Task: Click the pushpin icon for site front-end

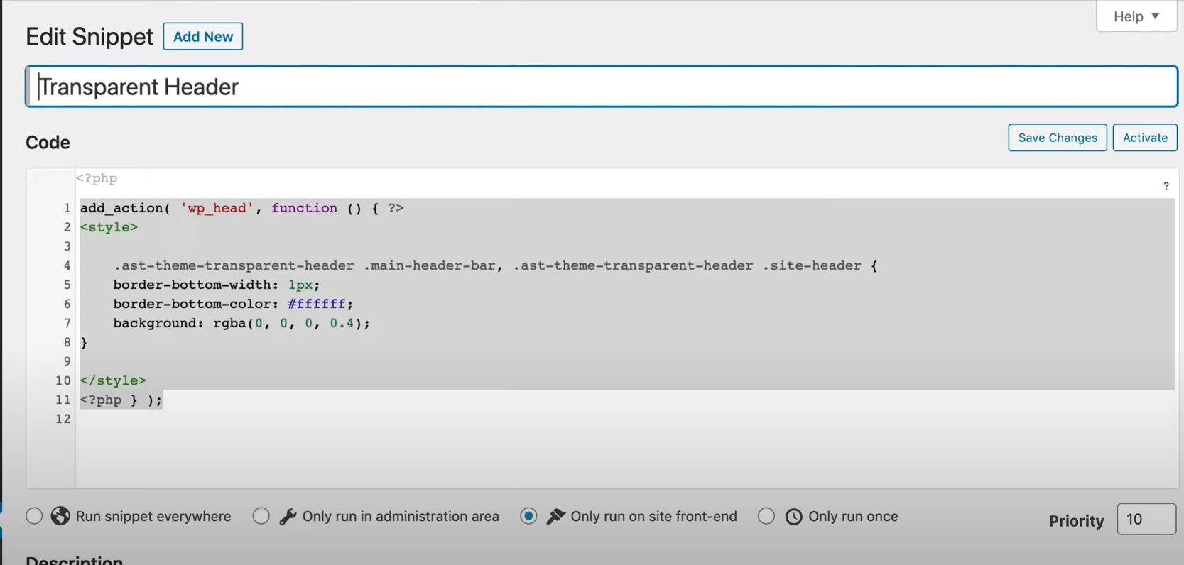Action: tap(555, 516)
